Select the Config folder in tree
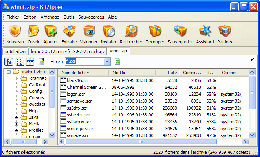 click(x=35, y=91)
